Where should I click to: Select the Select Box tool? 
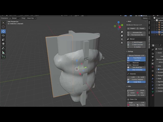click(3, 23)
